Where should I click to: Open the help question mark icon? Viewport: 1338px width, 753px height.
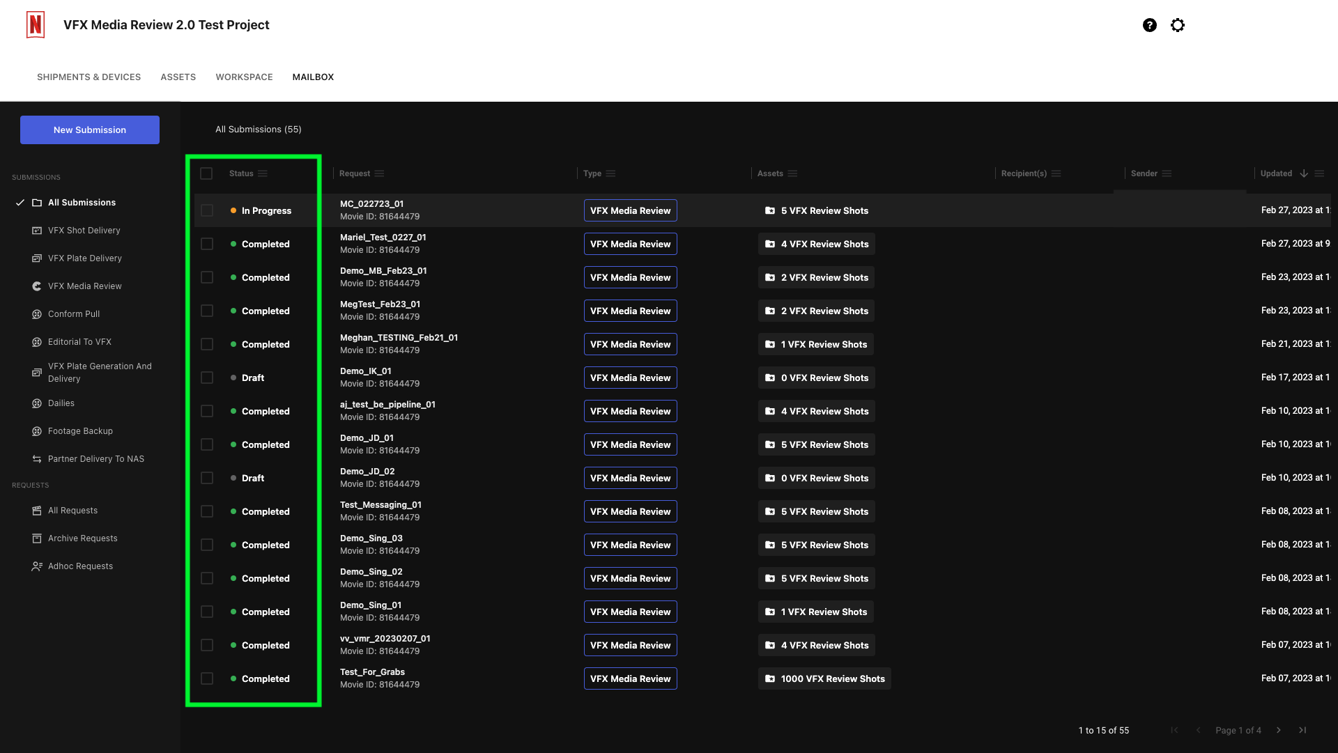tap(1150, 25)
